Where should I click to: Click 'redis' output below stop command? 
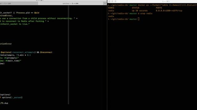(111, 16)
